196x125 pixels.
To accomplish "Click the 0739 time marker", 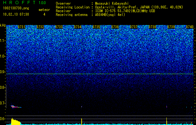I will (171, 27).
